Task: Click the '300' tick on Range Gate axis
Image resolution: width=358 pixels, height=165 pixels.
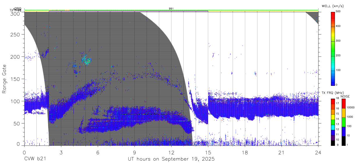Action: point(15,14)
